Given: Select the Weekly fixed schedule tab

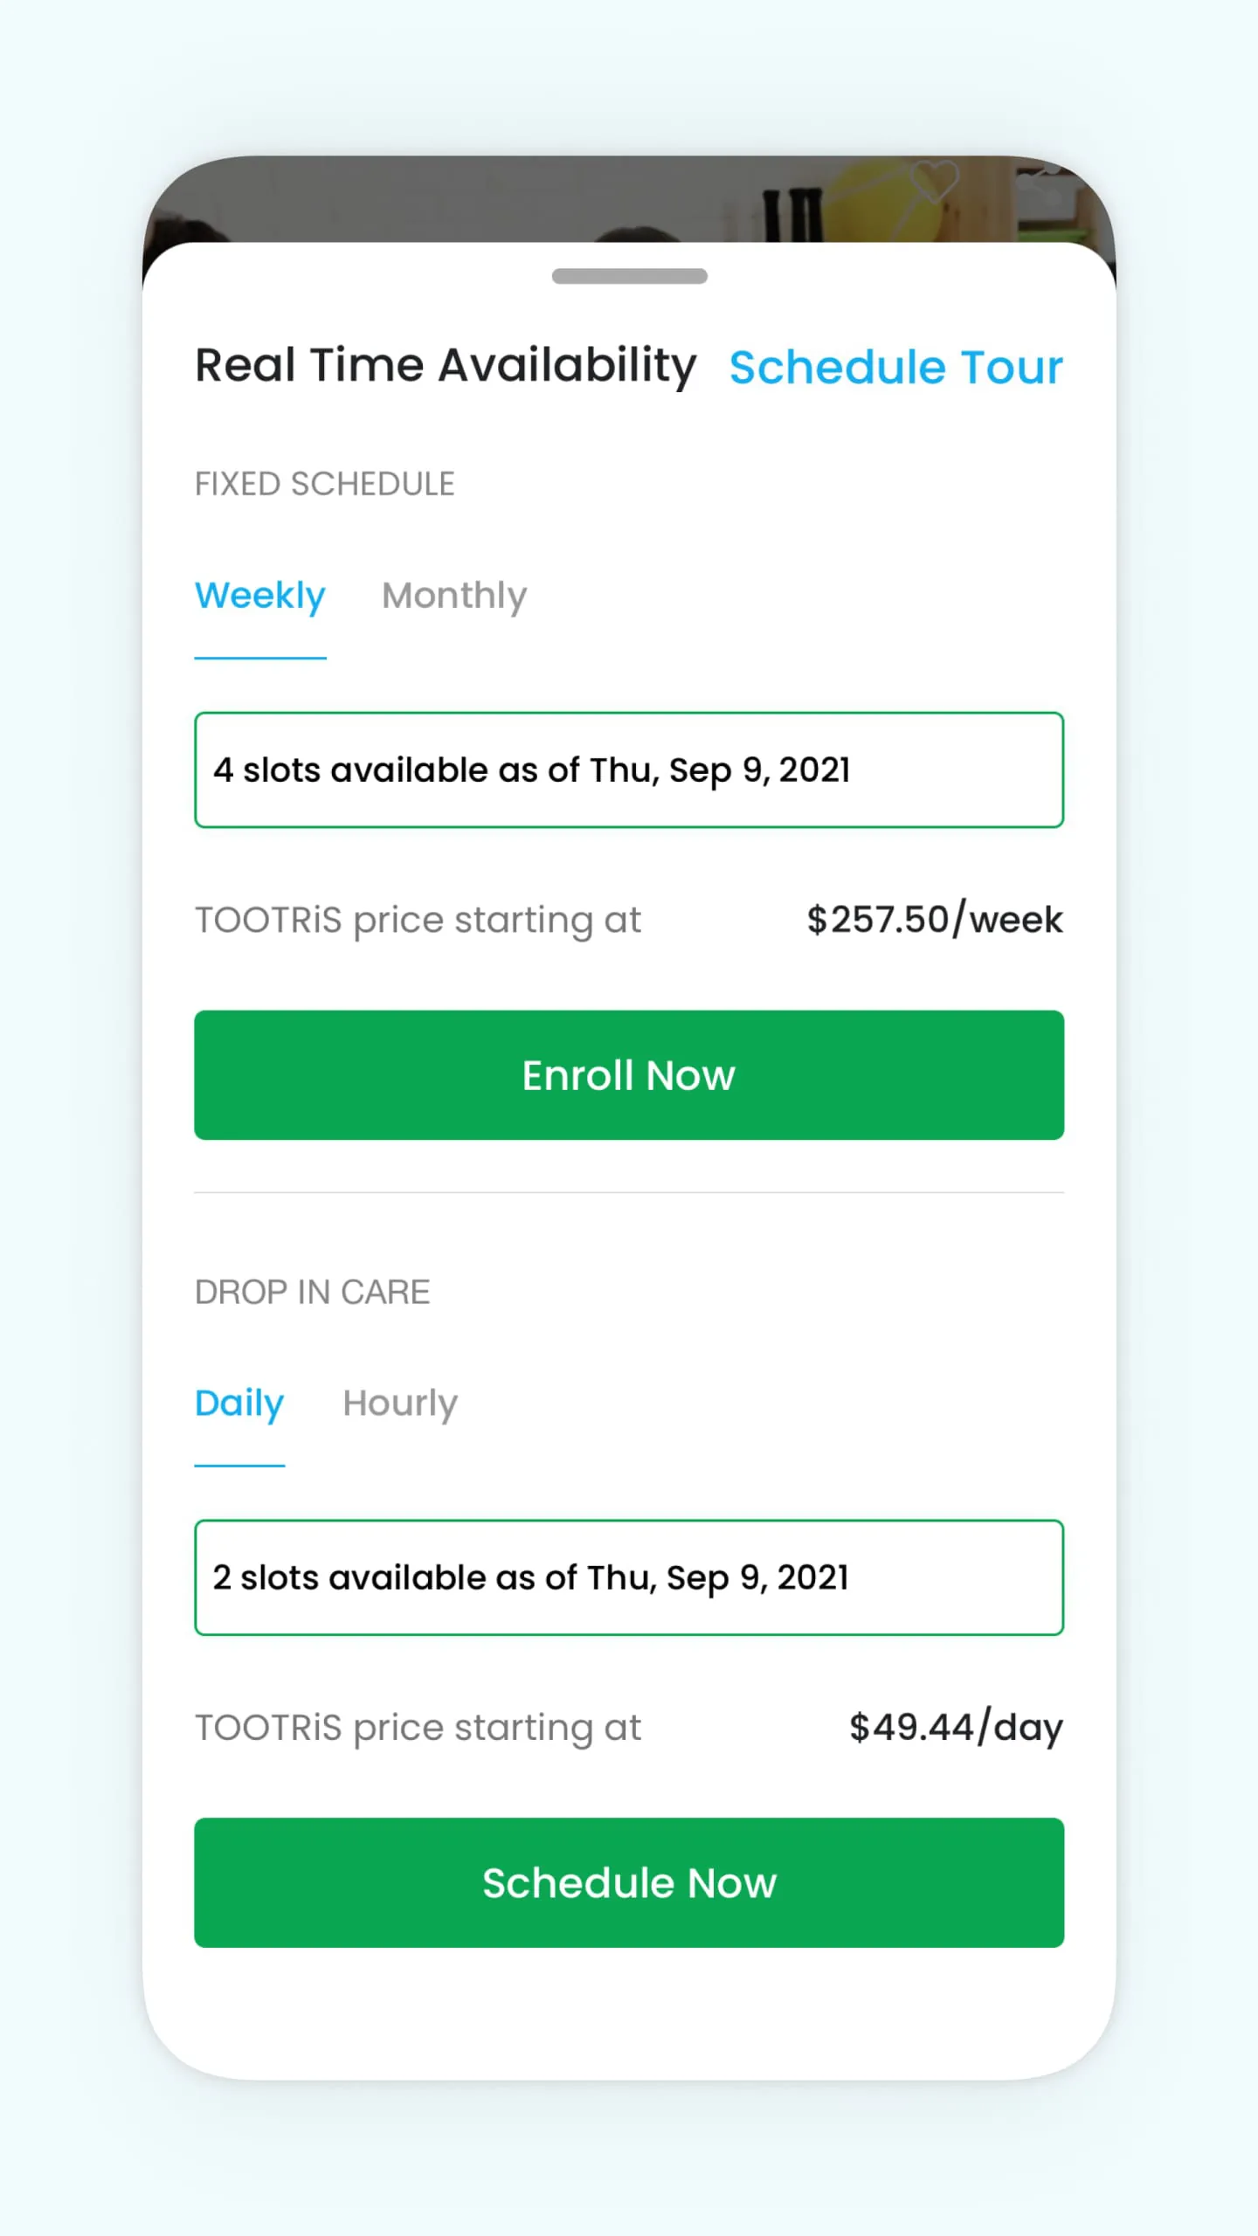Looking at the screenshot, I should pos(259,595).
